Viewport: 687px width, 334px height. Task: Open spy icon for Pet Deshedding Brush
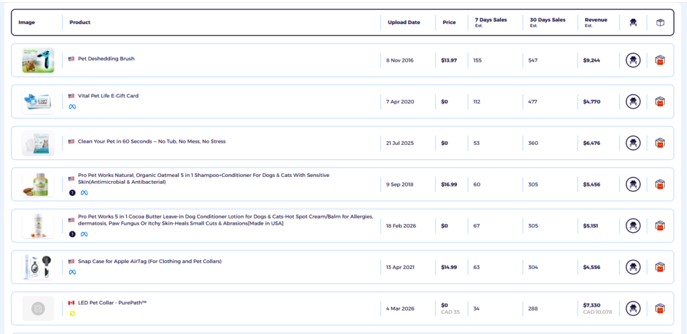[x=633, y=60]
